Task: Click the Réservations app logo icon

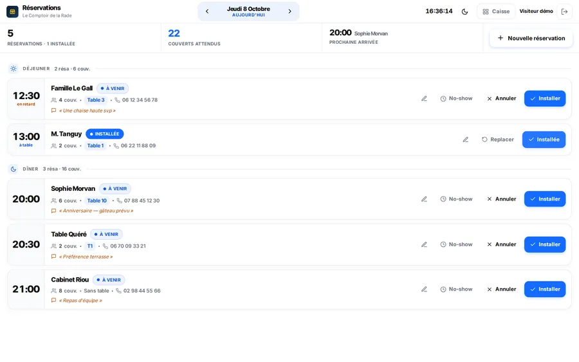Action: coord(12,12)
